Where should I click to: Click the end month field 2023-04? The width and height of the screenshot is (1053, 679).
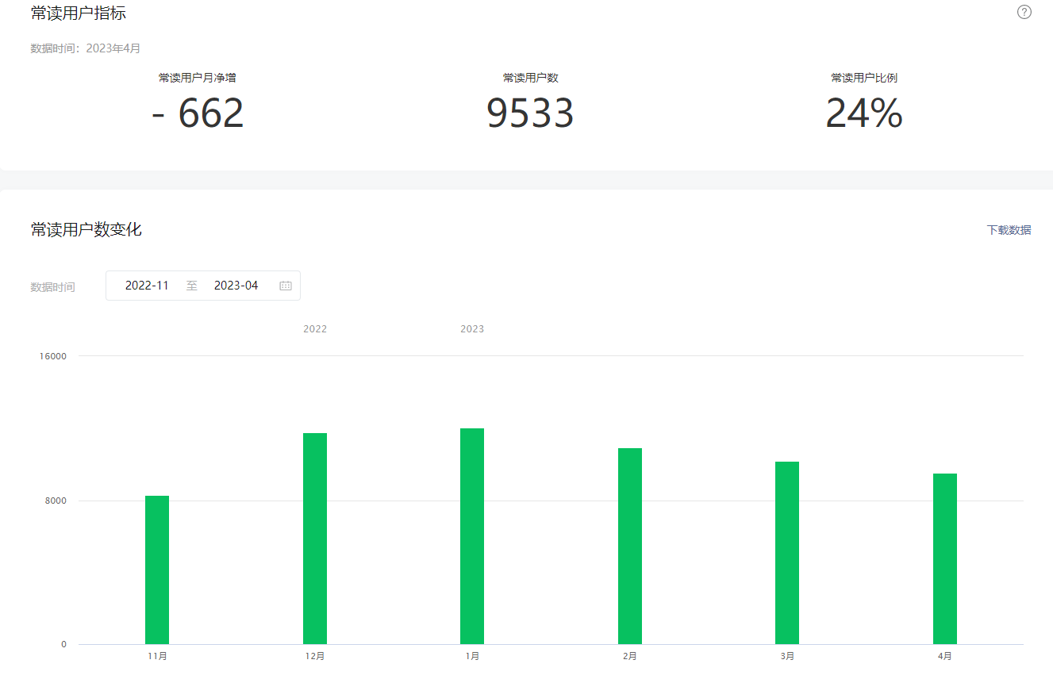(236, 286)
